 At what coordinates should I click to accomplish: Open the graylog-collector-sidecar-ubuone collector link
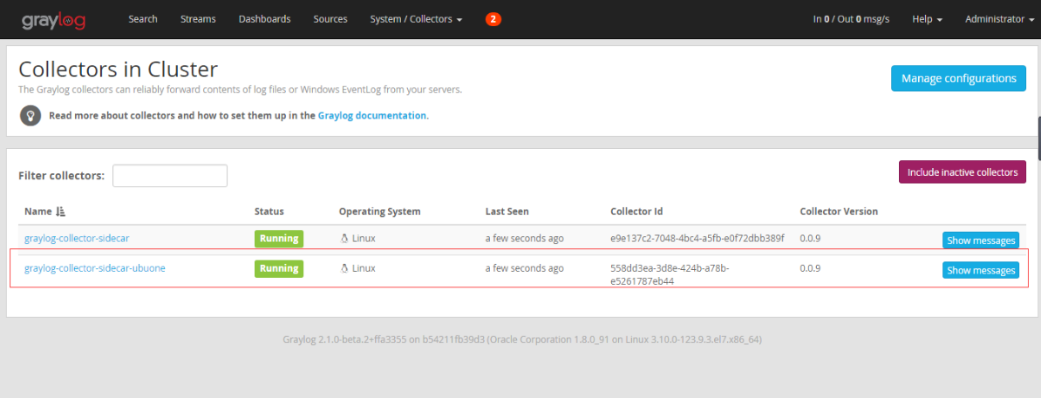click(x=95, y=268)
